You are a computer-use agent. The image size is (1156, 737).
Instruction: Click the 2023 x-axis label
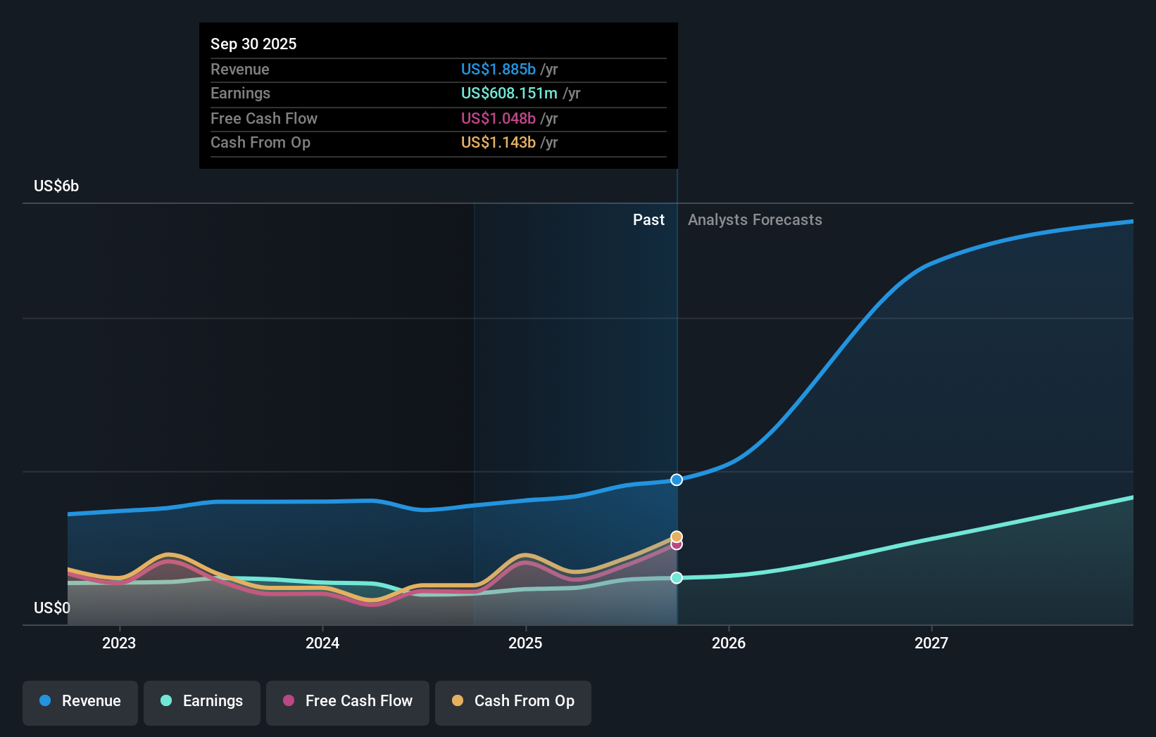(119, 643)
